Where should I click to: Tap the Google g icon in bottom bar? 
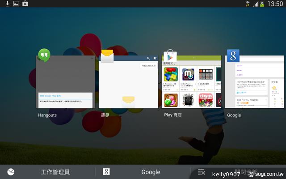point(106,172)
